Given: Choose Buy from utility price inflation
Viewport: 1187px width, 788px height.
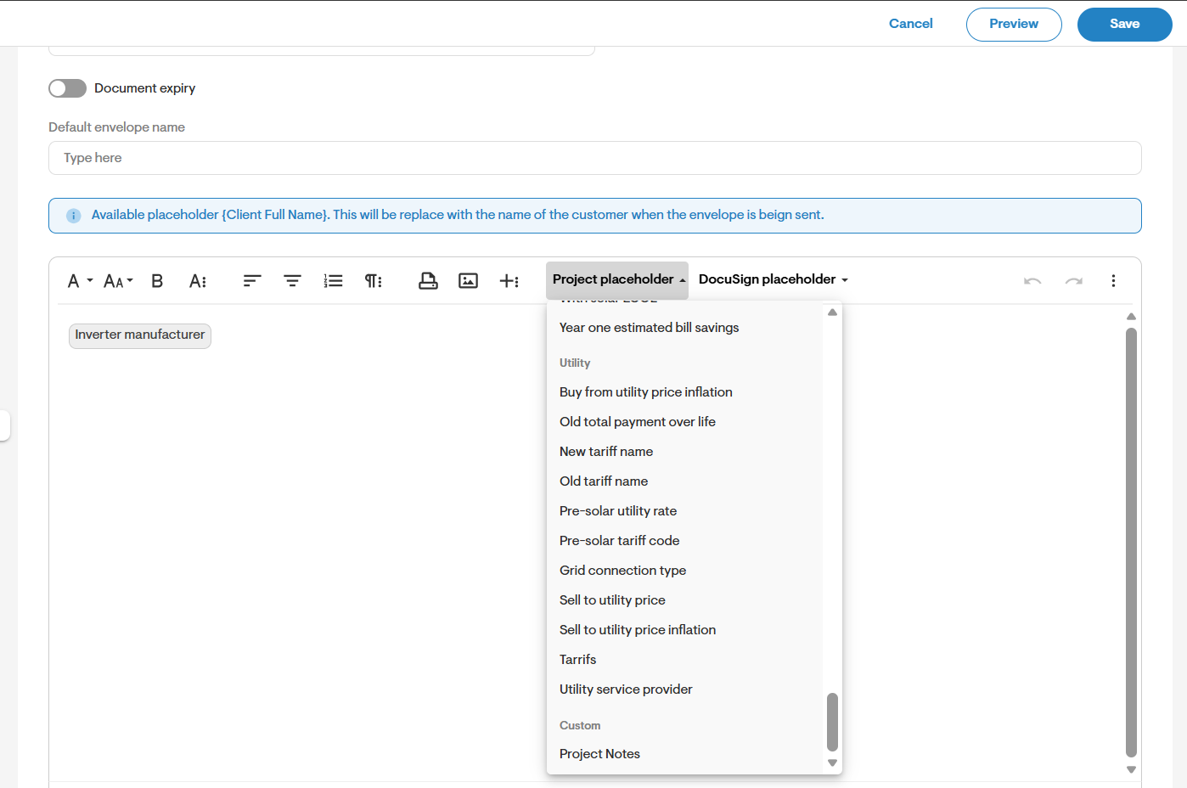Looking at the screenshot, I should coord(645,392).
